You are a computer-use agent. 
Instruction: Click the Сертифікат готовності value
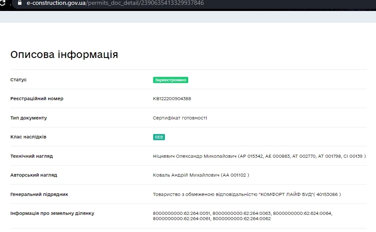180,118
